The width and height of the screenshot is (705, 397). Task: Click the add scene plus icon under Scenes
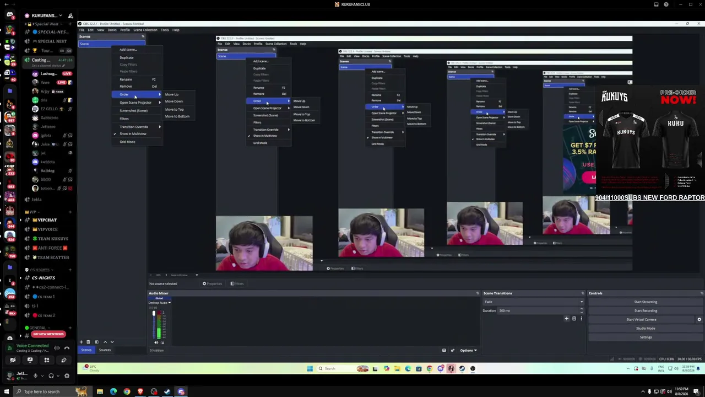click(81, 342)
